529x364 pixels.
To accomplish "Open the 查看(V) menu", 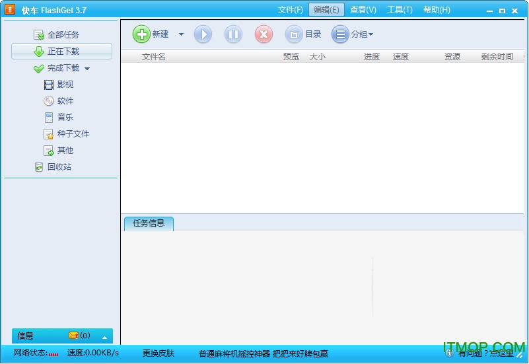I will pyautogui.click(x=363, y=10).
